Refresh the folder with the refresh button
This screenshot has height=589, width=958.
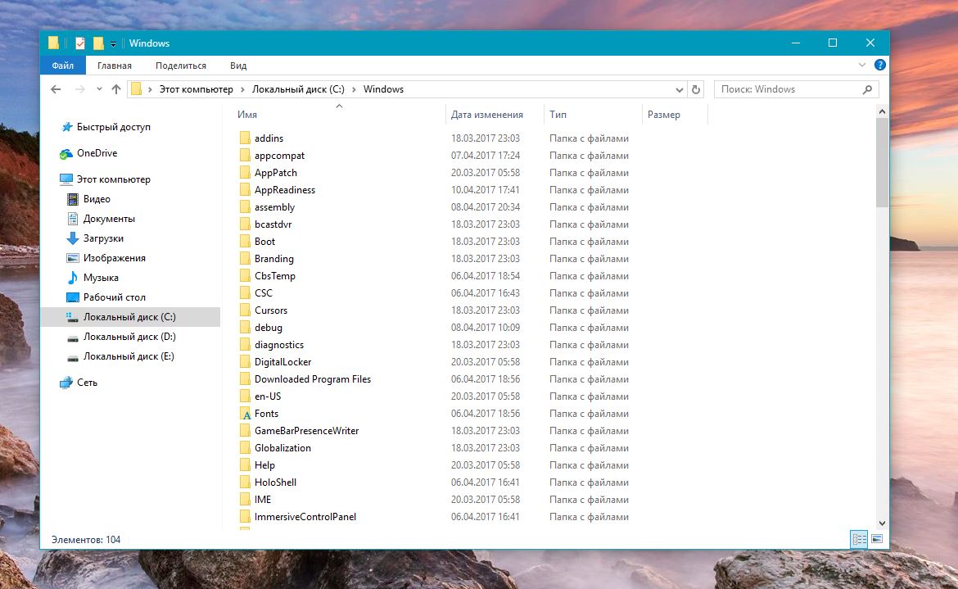coord(695,90)
